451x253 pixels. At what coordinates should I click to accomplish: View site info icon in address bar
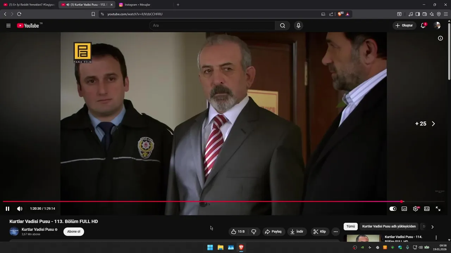102,14
